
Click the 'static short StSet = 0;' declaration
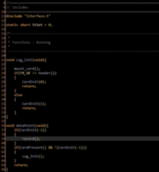(29, 25)
